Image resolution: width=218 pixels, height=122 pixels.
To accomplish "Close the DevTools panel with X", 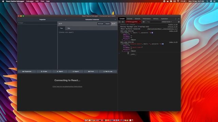I will pos(179,19).
